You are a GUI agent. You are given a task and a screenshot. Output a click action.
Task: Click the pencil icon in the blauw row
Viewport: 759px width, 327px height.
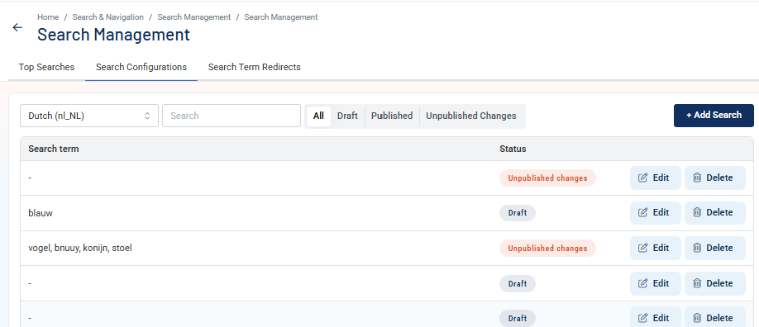(642, 212)
